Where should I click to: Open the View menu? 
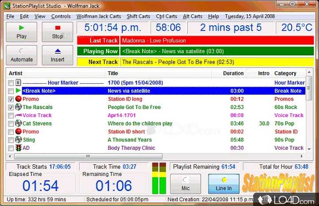click(x=40, y=16)
